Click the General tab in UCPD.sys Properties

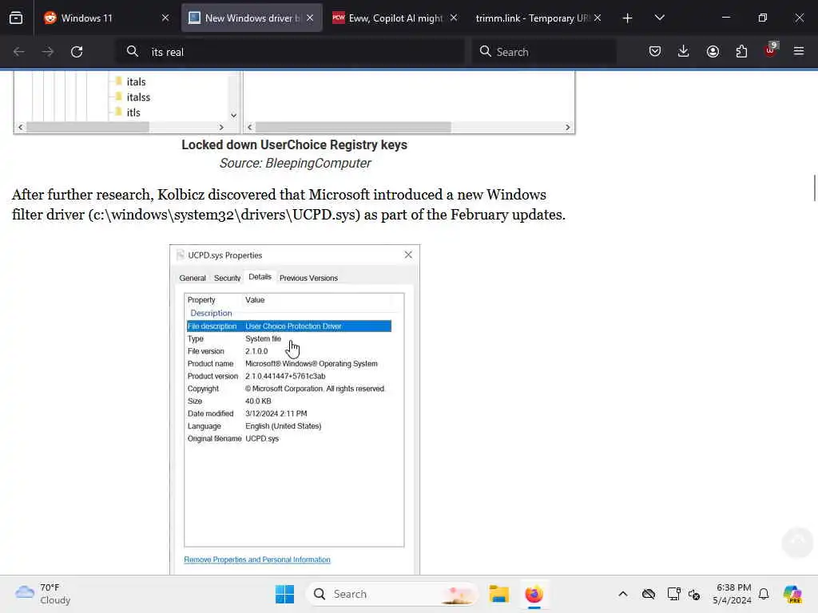pyautogui.click(x=193, y=278)
